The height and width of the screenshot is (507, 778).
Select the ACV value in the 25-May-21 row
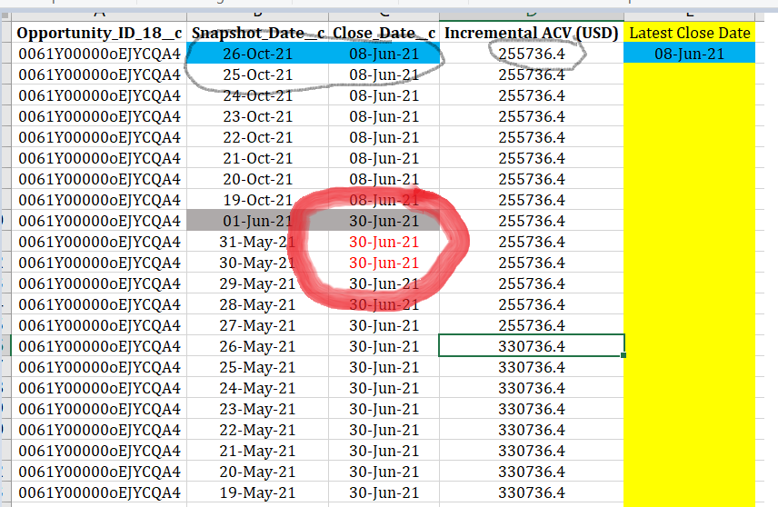point(532,367)
